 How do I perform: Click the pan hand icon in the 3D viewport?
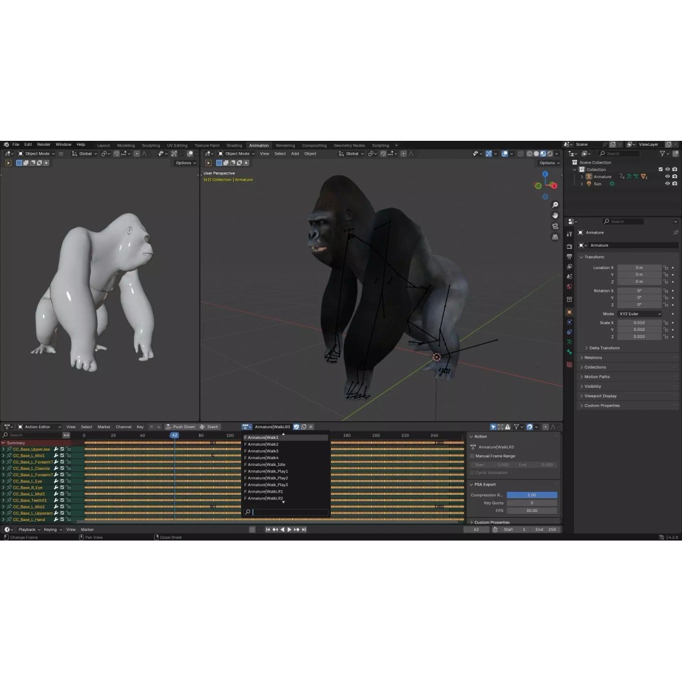coord(555,215)
